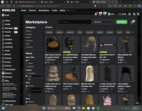This screenshot has width=142, height=111.
Task: Open a new browser tab
Action: click(x=120, y=2)
